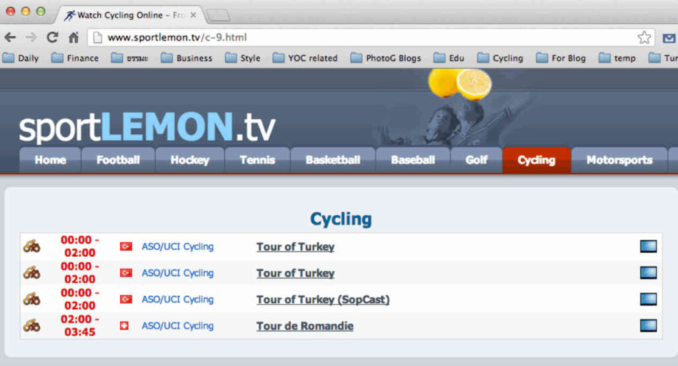Click the browser forward arrow
This screenshot has height=366, width=678.
pos(30,38)
